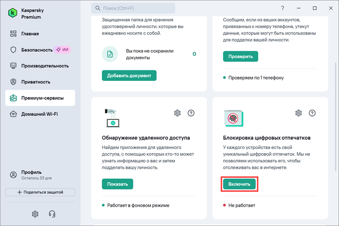339x226 pixels.
Task: Open Домашний Wi-Fi section
Action: (x=40, y=114)
